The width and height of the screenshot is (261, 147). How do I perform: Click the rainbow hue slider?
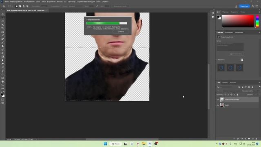(x=257, y=21)
